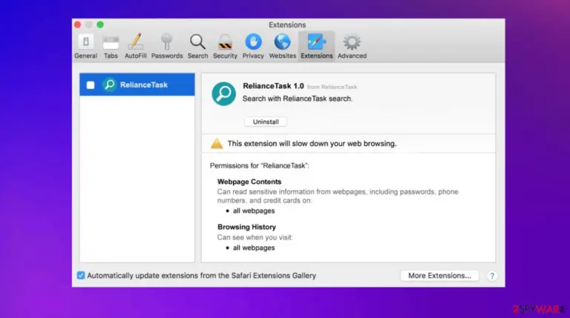570x318 pixels.
Task: Uninstall the RelianceTask extension
Action: 266,122
